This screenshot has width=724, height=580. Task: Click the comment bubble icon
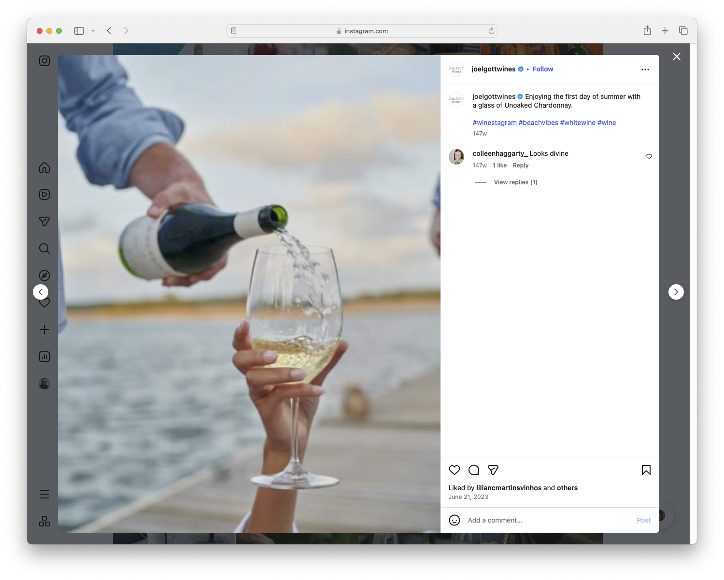coord(474,470)
